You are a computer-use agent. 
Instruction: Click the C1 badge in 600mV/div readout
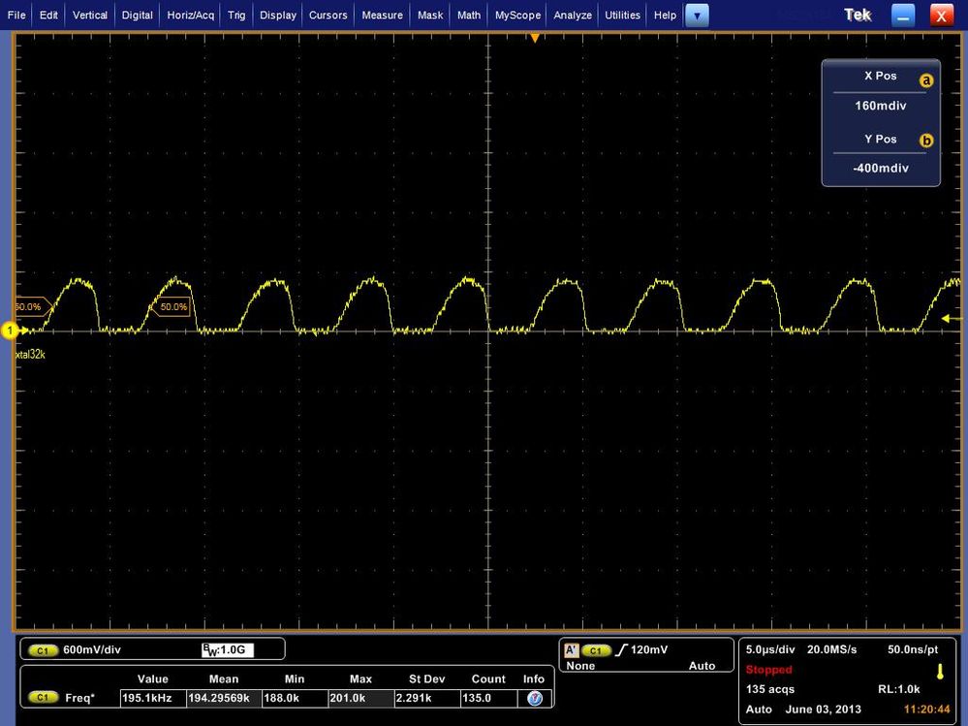[x=43, y=650]
